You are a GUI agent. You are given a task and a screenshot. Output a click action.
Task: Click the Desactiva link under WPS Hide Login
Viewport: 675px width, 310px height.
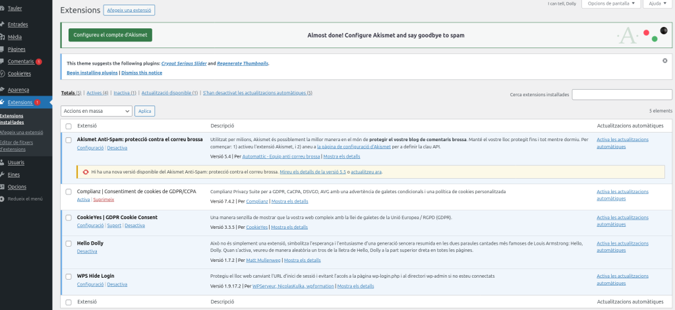(117, 284)
